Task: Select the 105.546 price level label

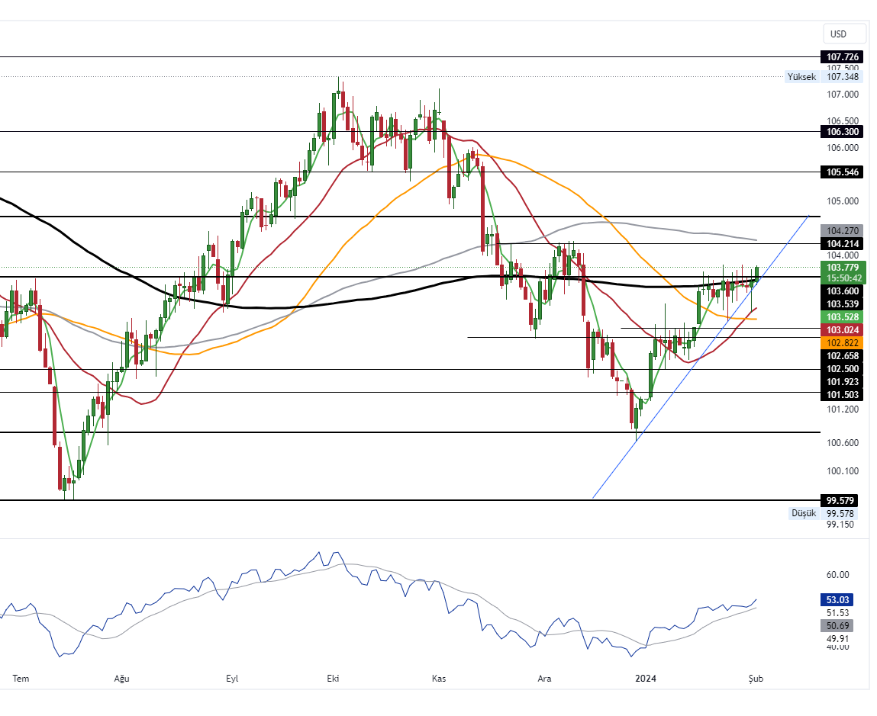Action: [x=843, y=172]
